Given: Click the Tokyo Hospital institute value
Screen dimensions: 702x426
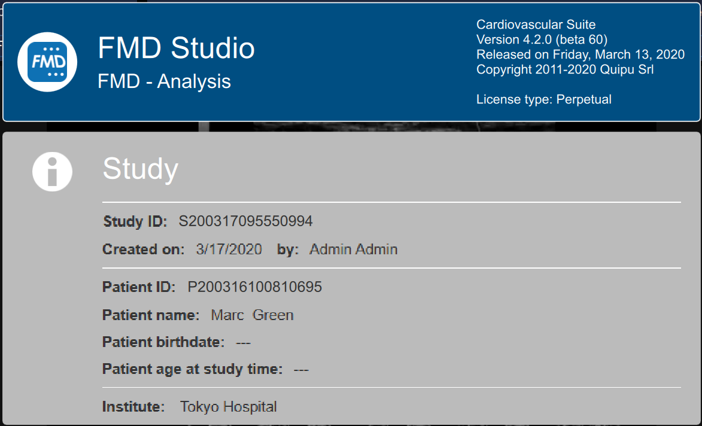Looking at the screenshot, I should click(x=228, y=407).
